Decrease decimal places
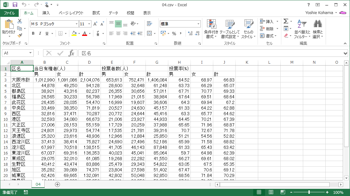350x196 pixels. coord(197,33)
